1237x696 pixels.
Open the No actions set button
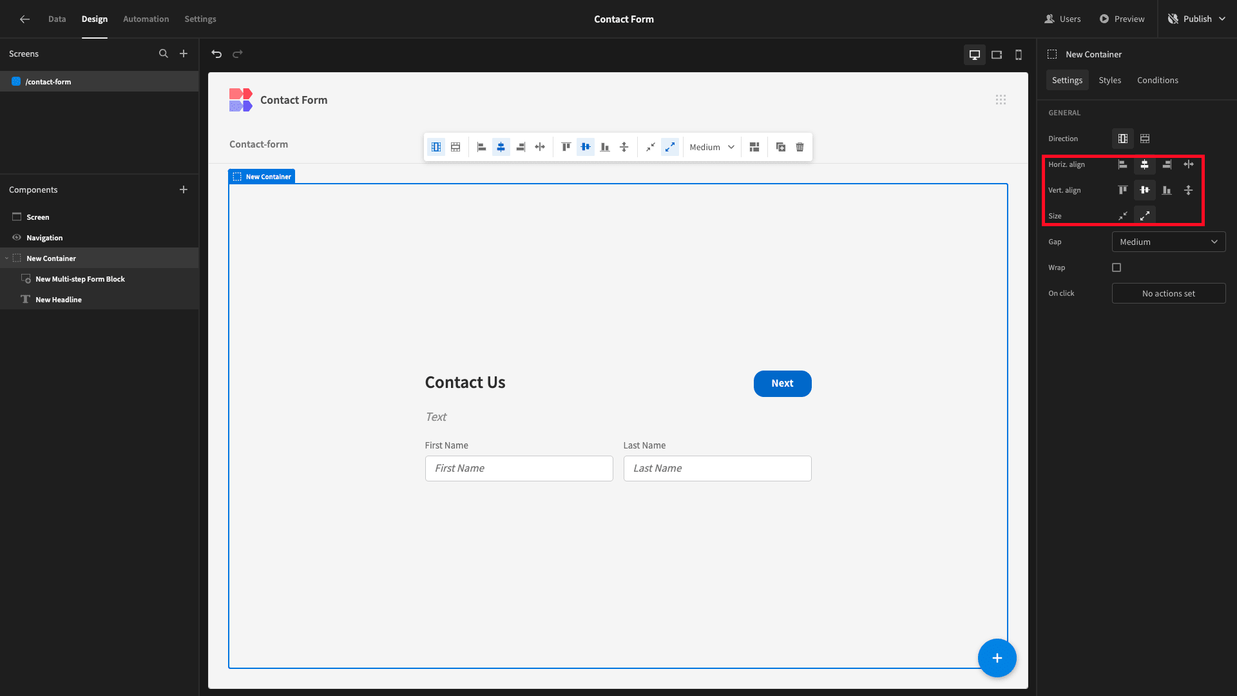1169,293
